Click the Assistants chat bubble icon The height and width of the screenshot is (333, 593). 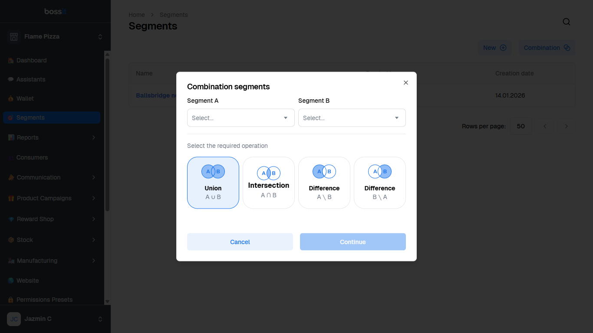(x=11, y=79)
